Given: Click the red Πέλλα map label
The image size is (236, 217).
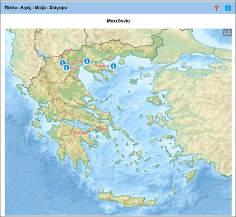Looking at the screenshot, I should click(79, 61).
